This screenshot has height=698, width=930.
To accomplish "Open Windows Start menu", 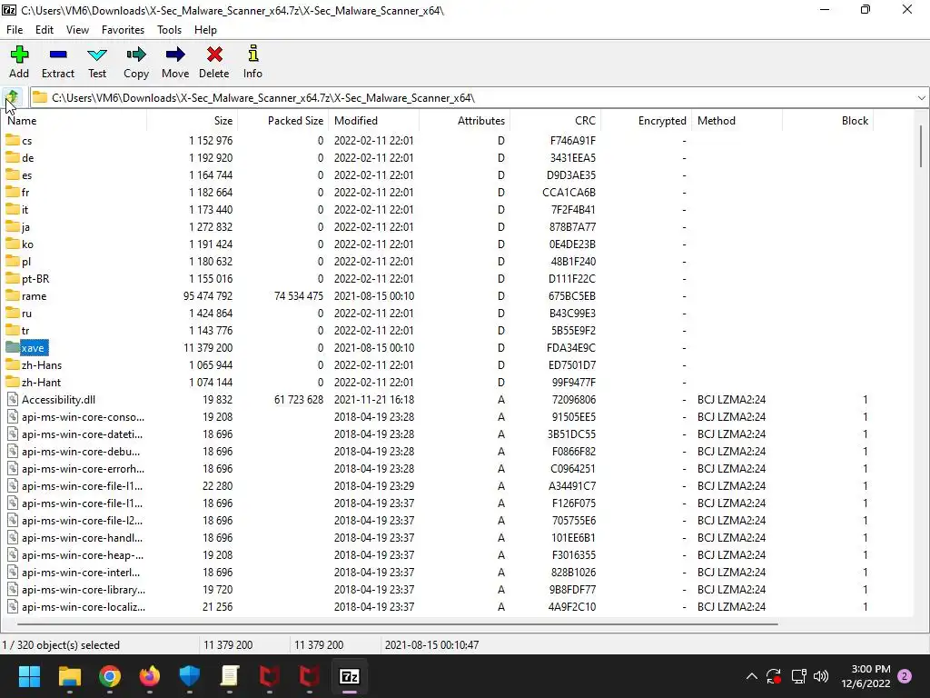I will [x=29, y=676].
